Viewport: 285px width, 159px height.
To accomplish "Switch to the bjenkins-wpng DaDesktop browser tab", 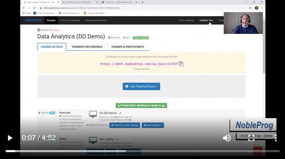I will coord(79,2).
